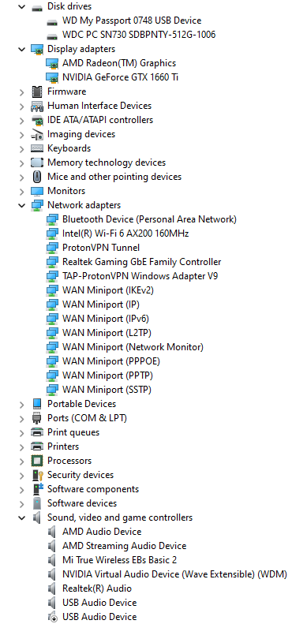Click the Keyboards category icon
Image resolution: width=292 pixels, height=624 pixels.
pos(37,148)
